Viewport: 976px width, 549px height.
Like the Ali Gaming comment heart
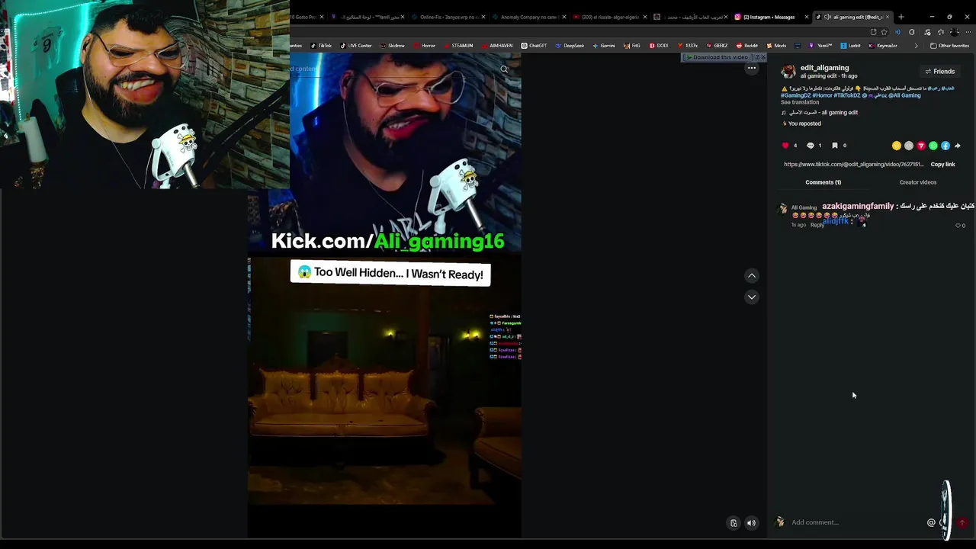(958, 226)
